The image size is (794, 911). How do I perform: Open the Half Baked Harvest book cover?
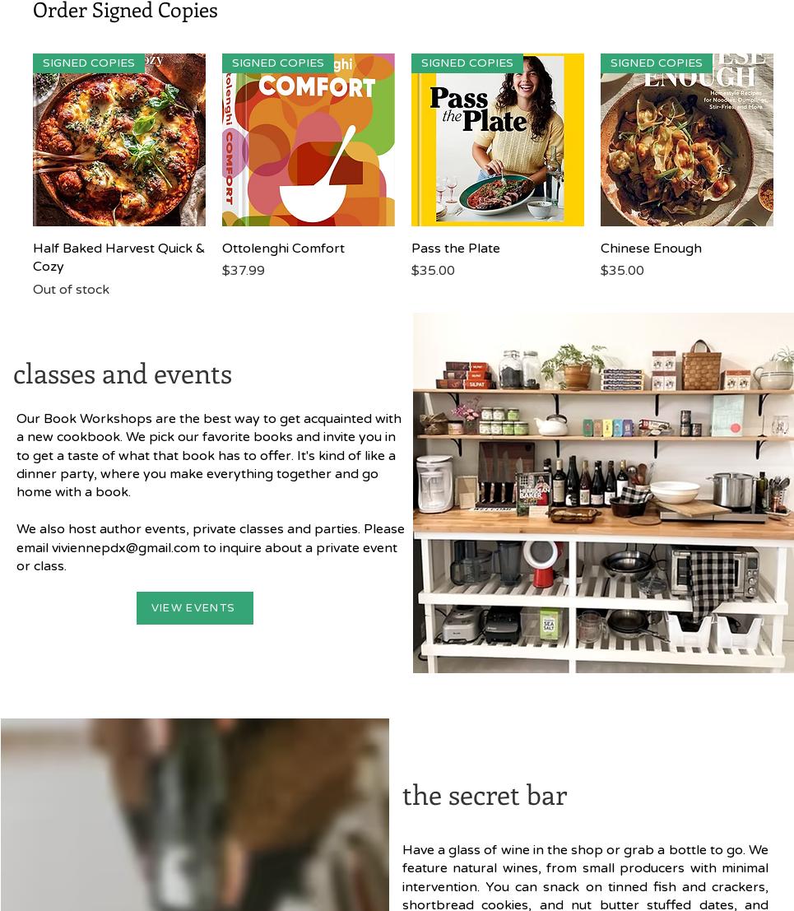(x=119, y=139)
